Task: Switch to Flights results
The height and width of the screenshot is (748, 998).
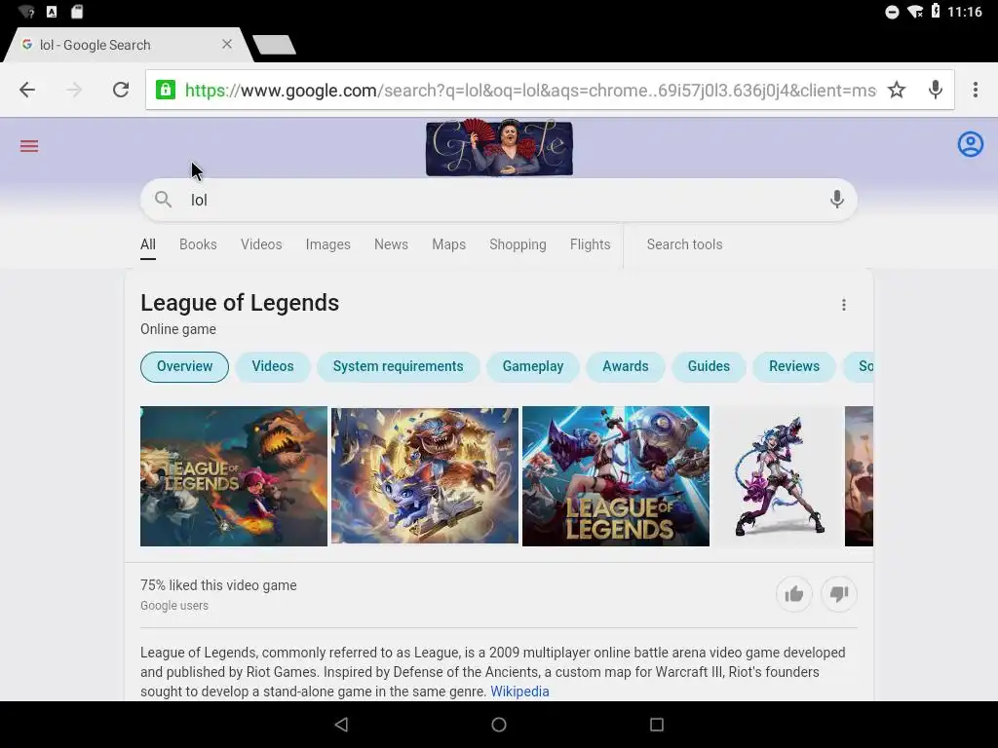Action: point(590,244)
